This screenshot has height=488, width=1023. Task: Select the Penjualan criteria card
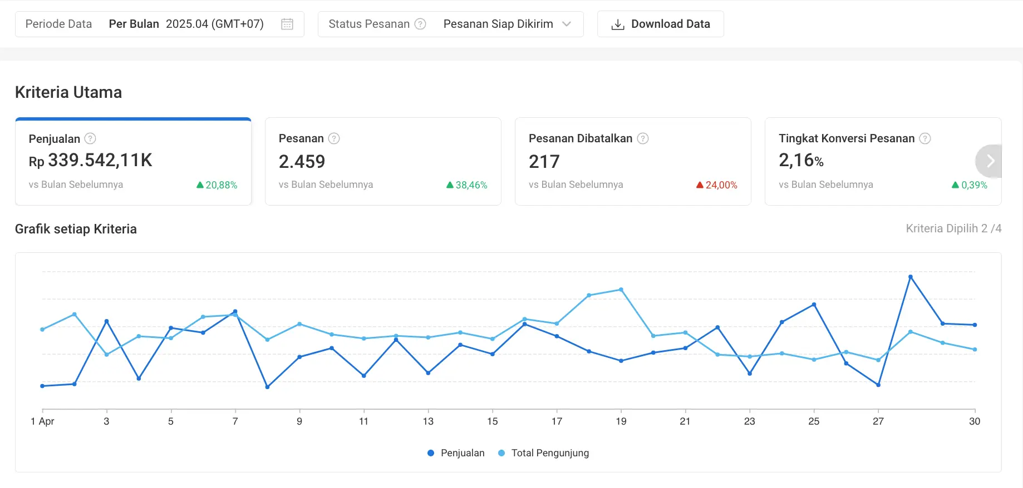click(x=133, y=161)
